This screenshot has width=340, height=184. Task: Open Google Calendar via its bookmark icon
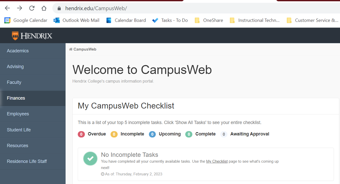coord(7,20)
